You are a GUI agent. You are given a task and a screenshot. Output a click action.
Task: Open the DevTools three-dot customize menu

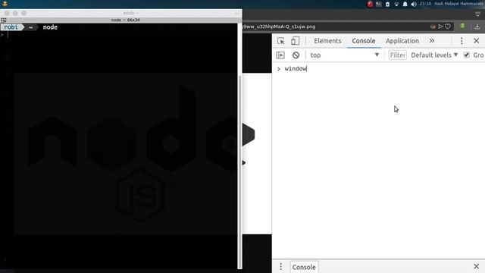point(462,41)
